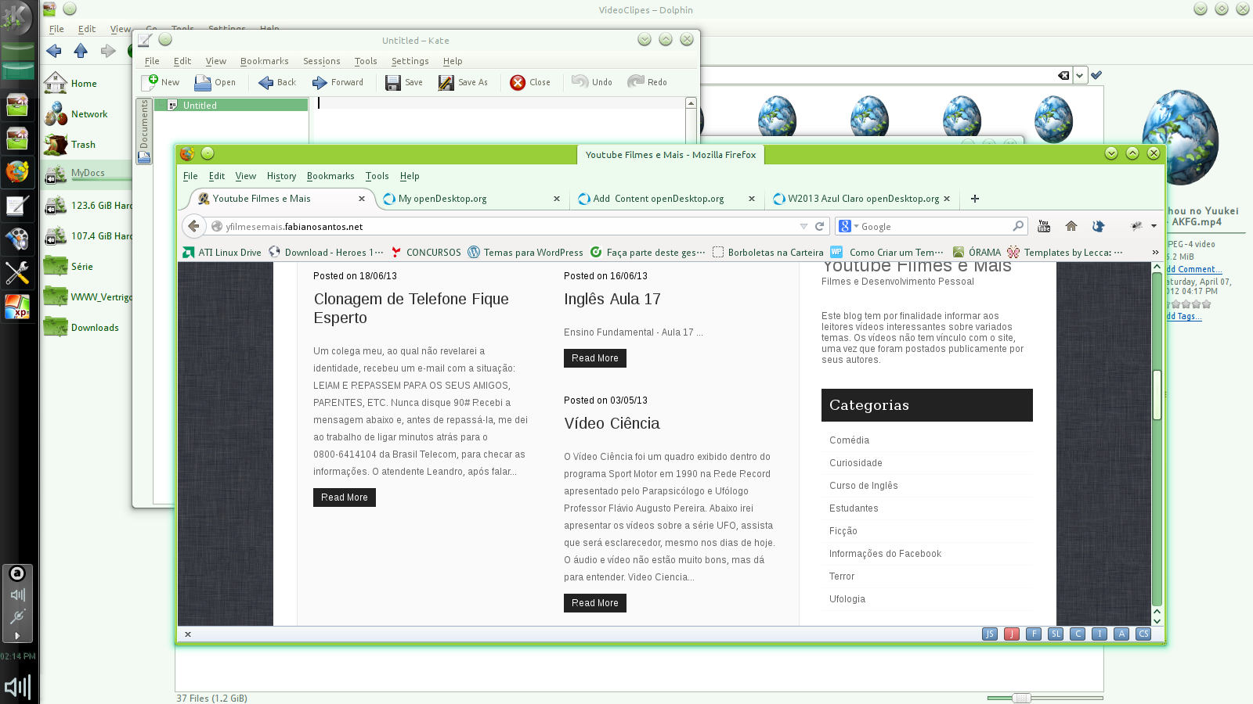Open the Dolphin location bar dropdown arrow
The width and height of the screenshot is (1253, 704).
tap(1080, 75)
